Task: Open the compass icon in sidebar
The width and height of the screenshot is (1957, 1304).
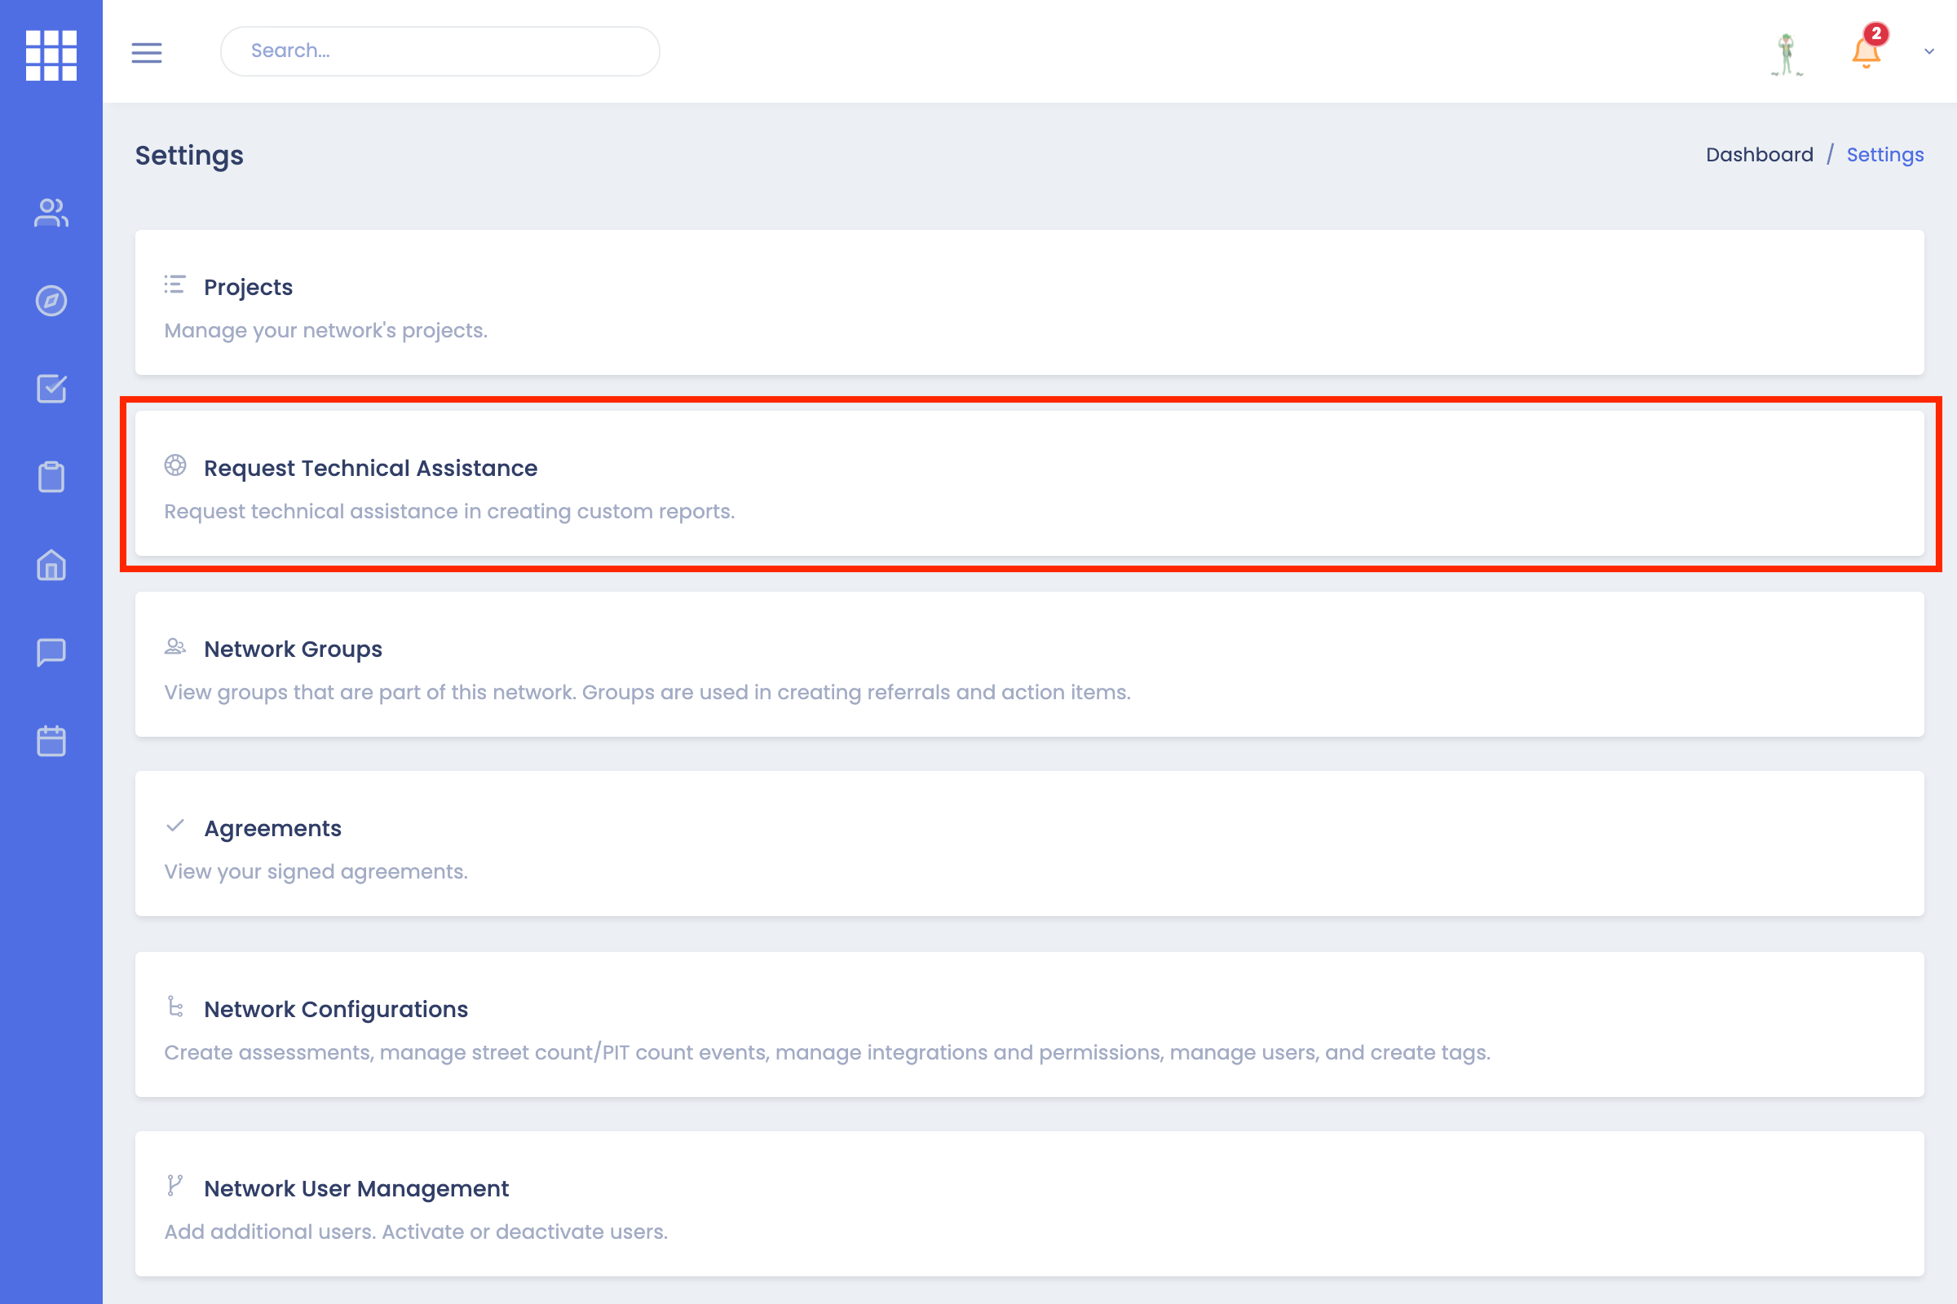Action: pyautogui.click(x=51, y=301)
